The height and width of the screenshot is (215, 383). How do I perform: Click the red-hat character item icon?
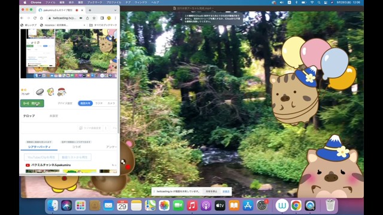click(x=62, y=92)
